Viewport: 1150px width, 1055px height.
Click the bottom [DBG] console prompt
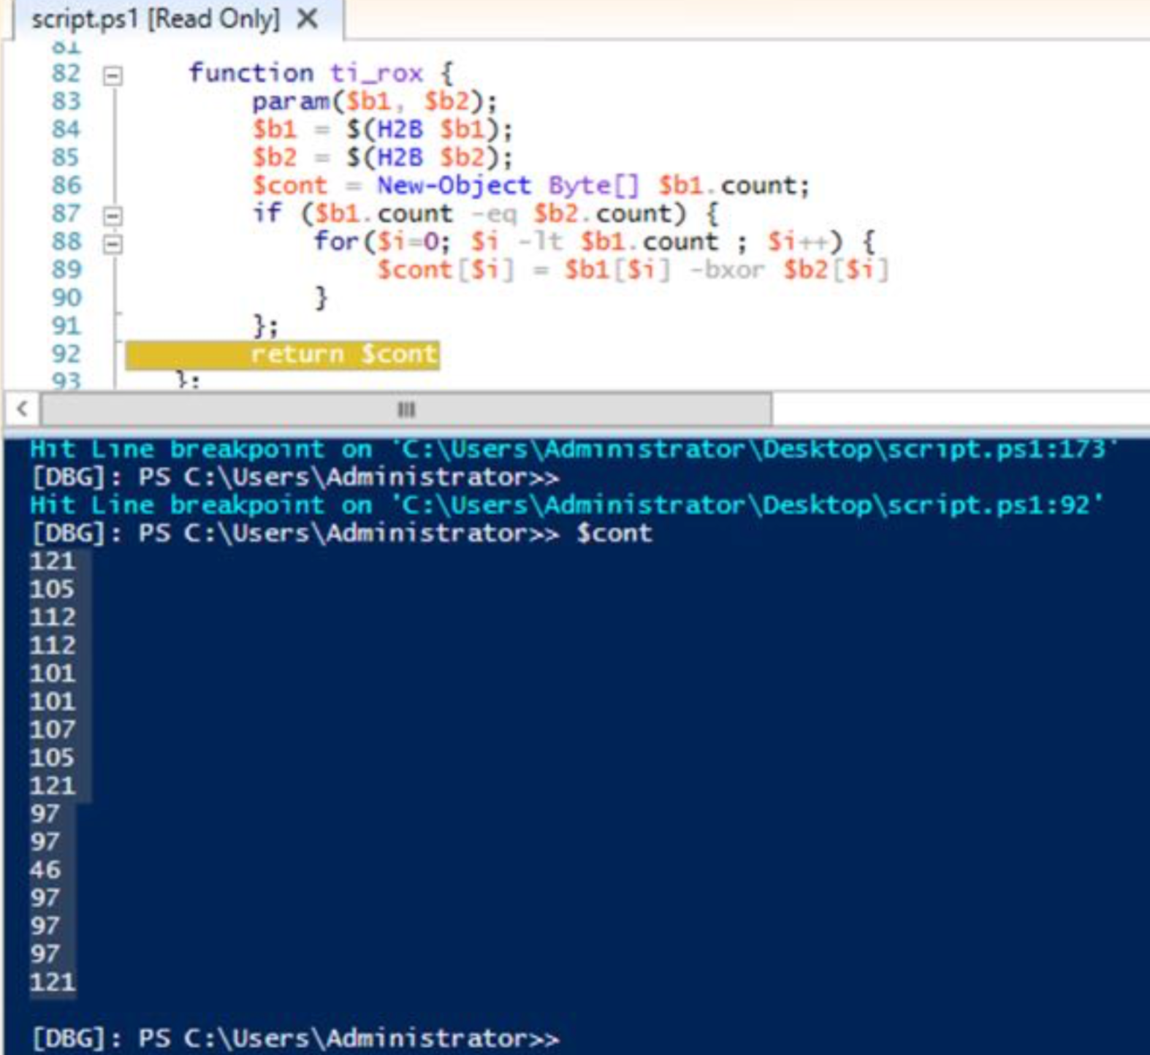(x=295, y=1038)
